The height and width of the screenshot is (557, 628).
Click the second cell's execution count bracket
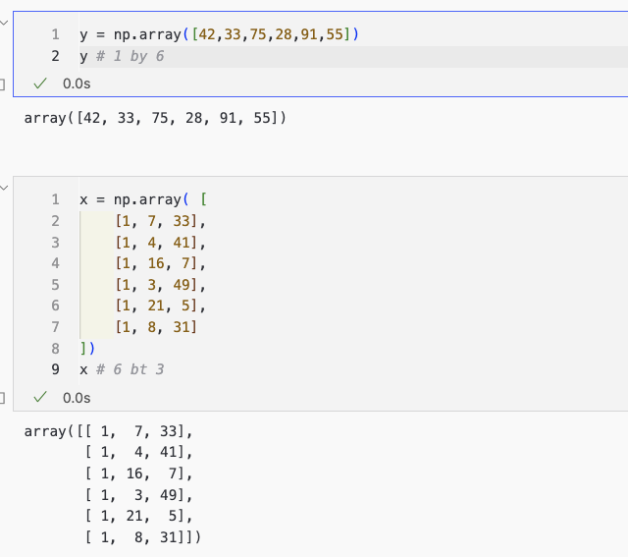[3, 398]
